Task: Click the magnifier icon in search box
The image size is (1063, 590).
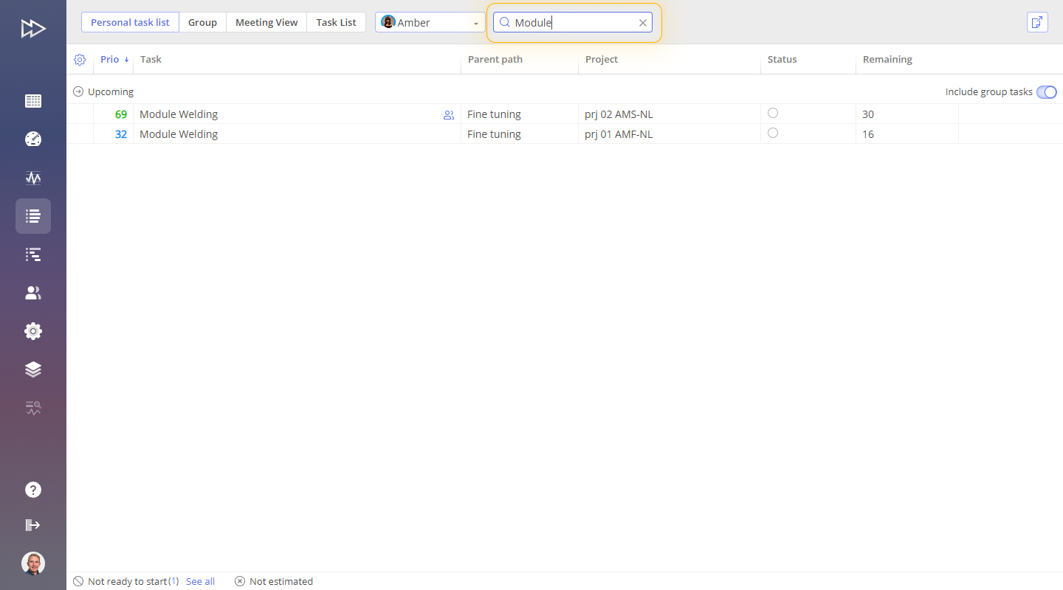Action: tap(505, 22)
